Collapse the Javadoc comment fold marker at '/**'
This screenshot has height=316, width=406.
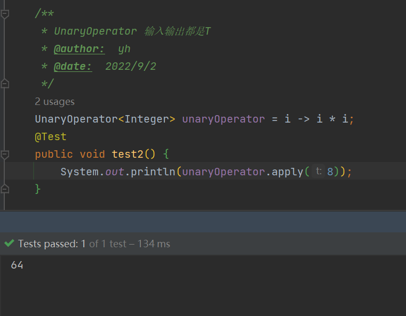(5, 14)
